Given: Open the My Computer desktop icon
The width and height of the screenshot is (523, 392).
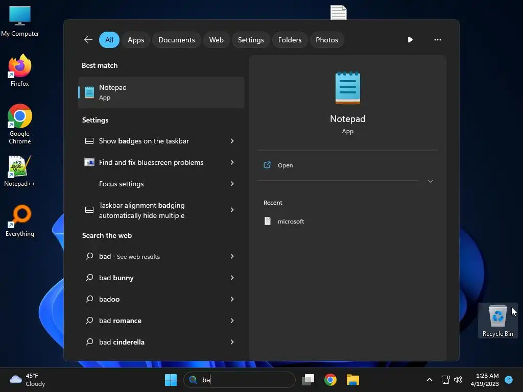Looking at the screenshot, I should click(x=20, y=21).
